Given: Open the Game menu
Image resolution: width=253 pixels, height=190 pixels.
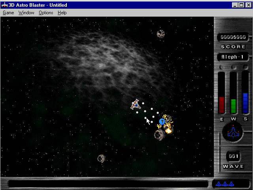Looking at the screenshot, I should 8,13.
